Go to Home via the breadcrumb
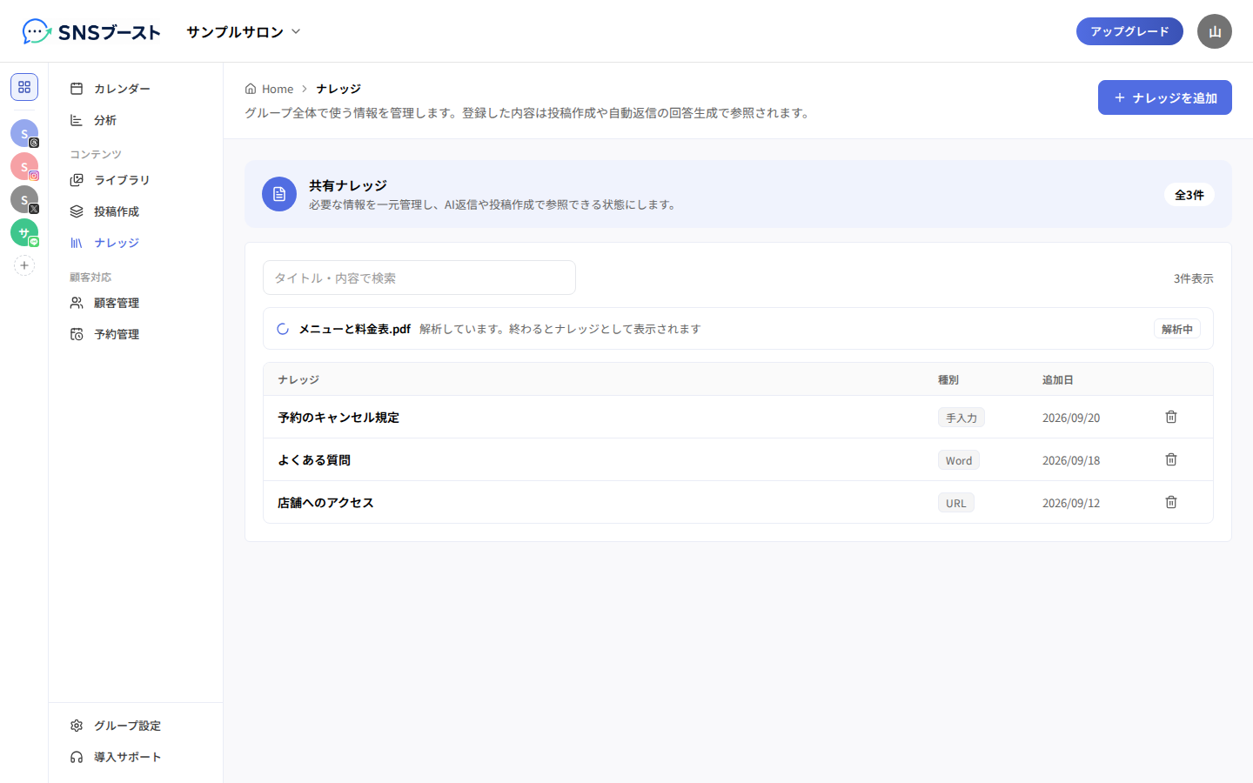 click(x=269, y=89)
